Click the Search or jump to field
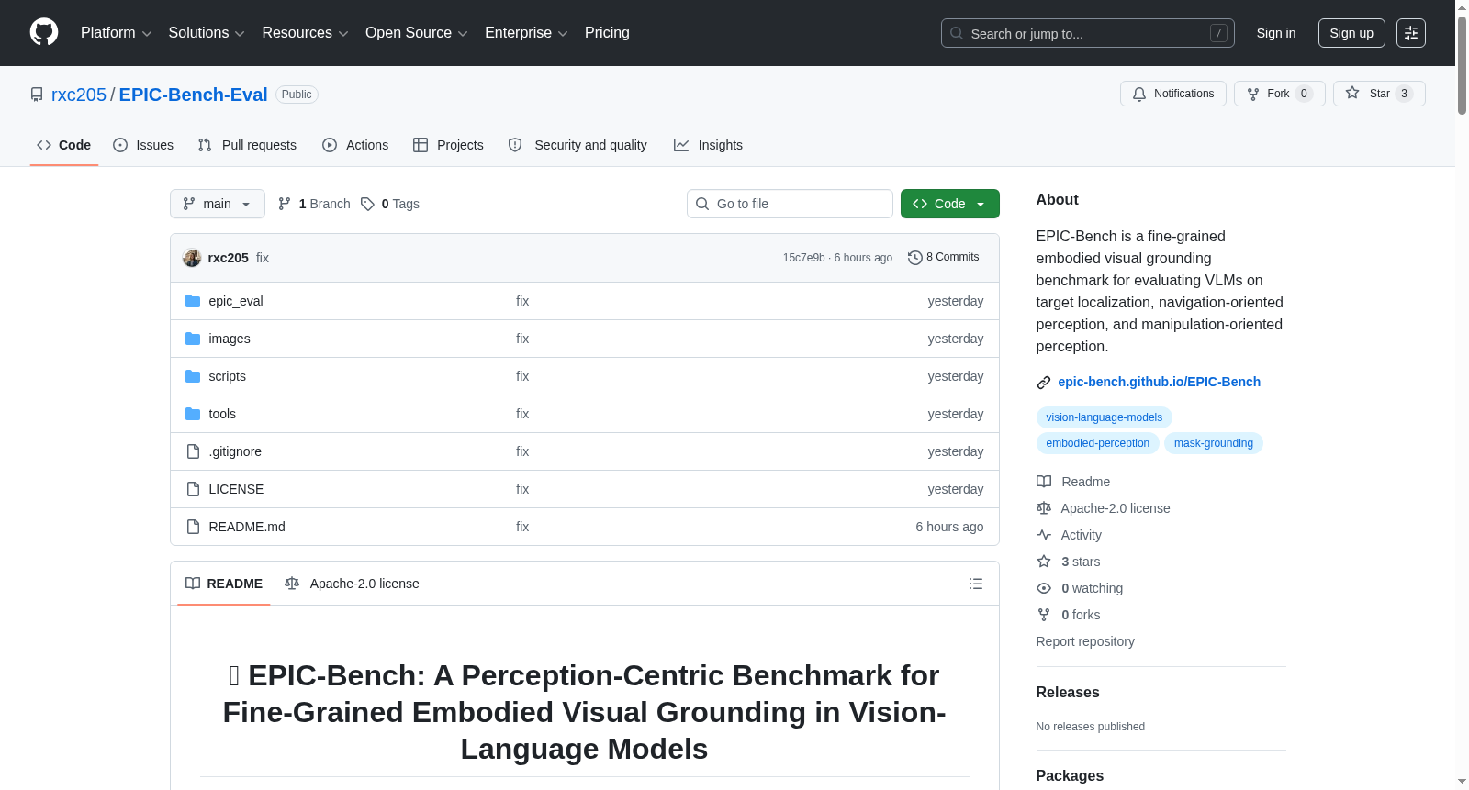 point(1088,33)
